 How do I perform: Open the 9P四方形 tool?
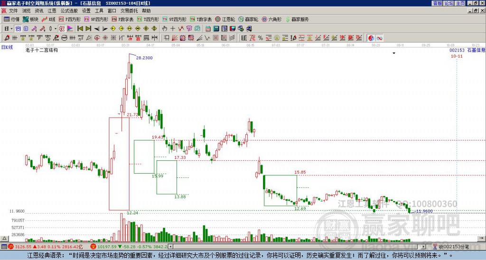click(x=96, y=19)
